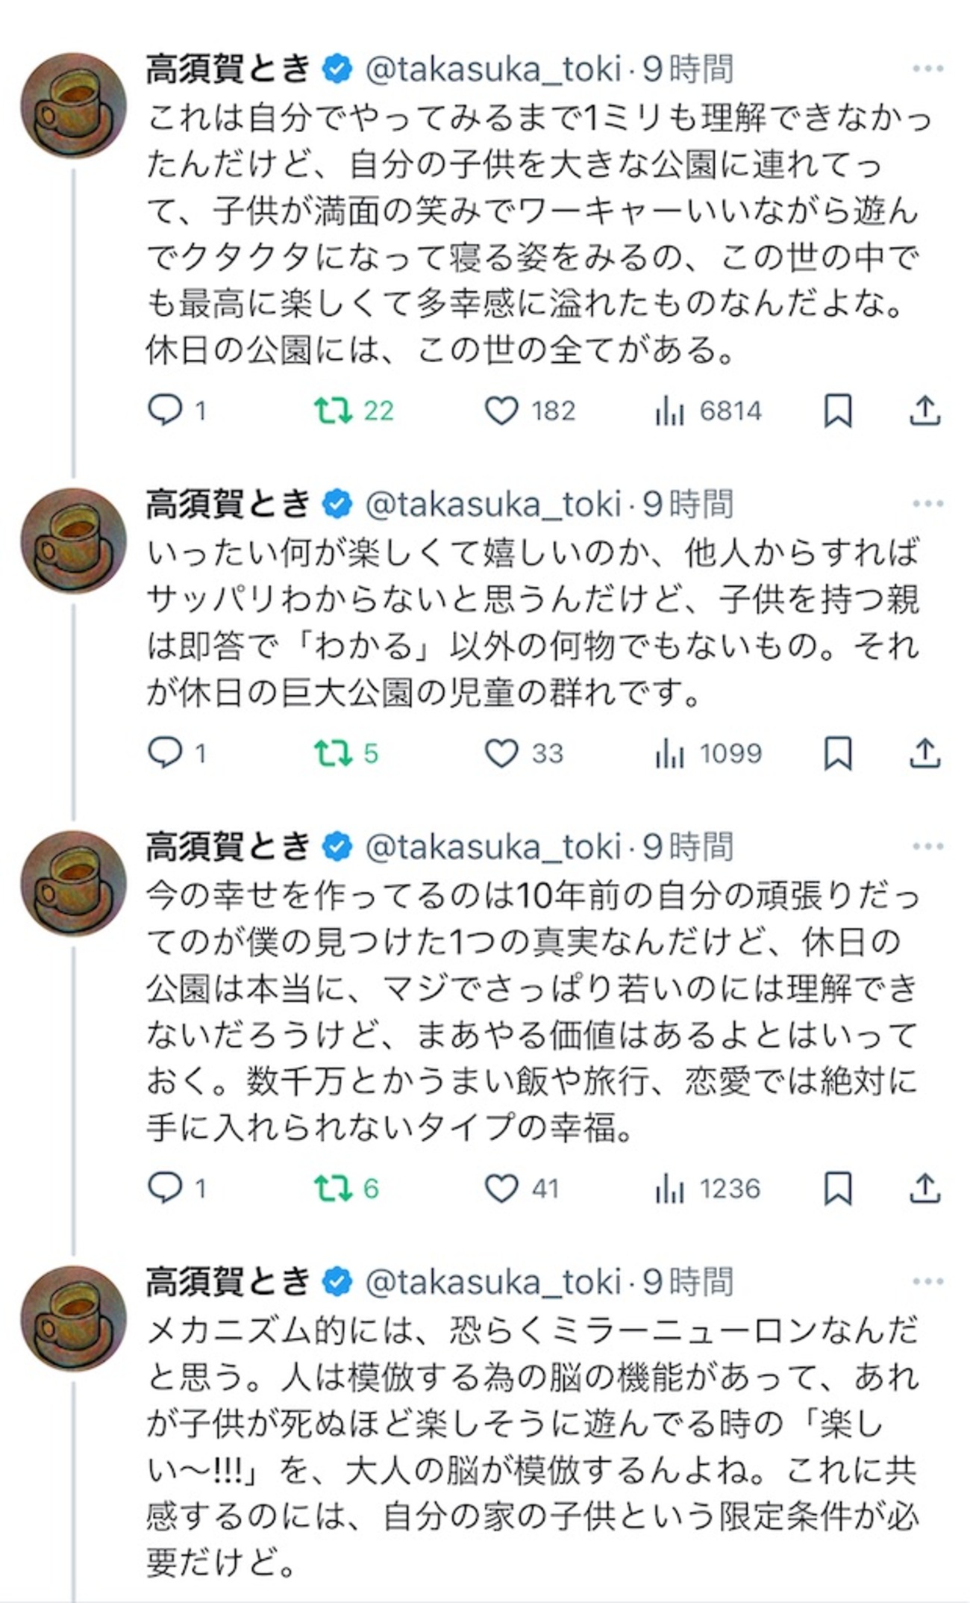The image size is (970, 1603).
Task: Open more options on the third tweet
Action: 927,847
